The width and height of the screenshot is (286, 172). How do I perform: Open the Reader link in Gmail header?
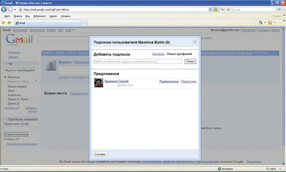[51, 30]
